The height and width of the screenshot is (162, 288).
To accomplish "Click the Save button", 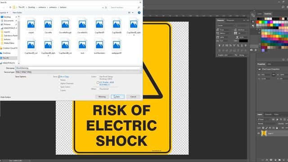I will click(x=117, y=97).
